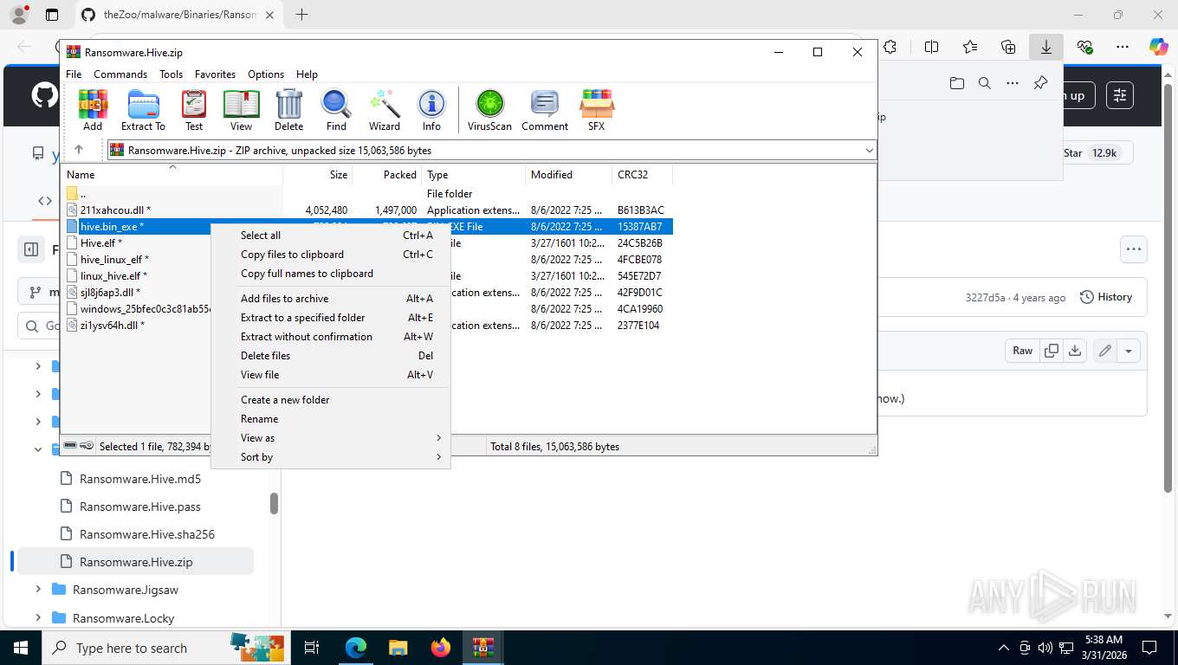Choose Delete files in context menu

tap(331, 356)
